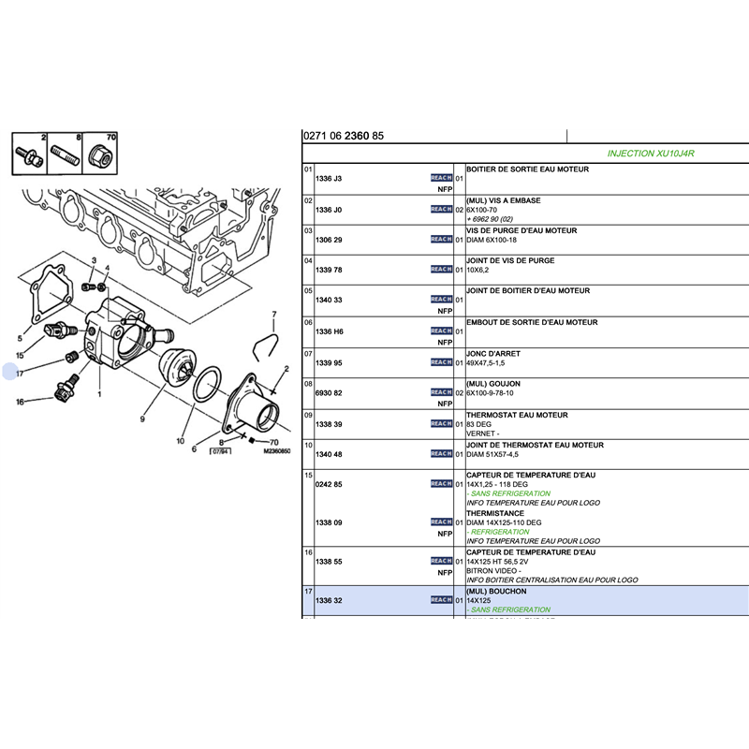Click the '+ 6962 90 (02)' note
This screenshot has height=749, width=749.
point(490,219)
